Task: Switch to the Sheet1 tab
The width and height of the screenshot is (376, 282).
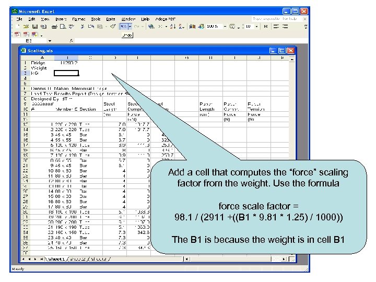Action: coord(56,259)
